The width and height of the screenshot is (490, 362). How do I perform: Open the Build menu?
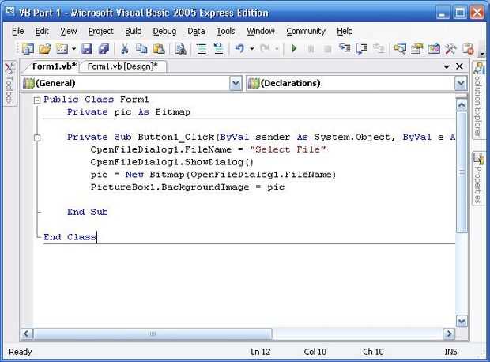click(134, 32)
